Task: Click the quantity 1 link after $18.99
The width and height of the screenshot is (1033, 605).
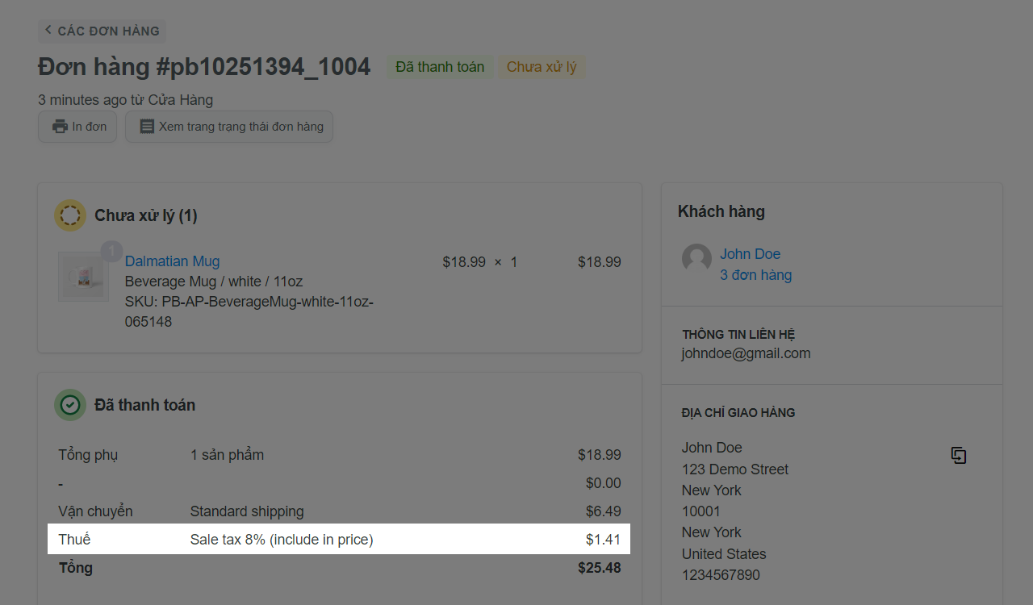Action: click(514, 262)
